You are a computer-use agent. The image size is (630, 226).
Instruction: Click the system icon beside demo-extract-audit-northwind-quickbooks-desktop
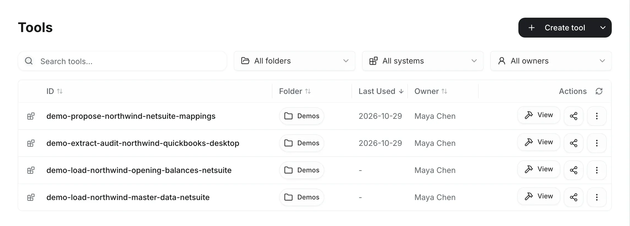31,143
